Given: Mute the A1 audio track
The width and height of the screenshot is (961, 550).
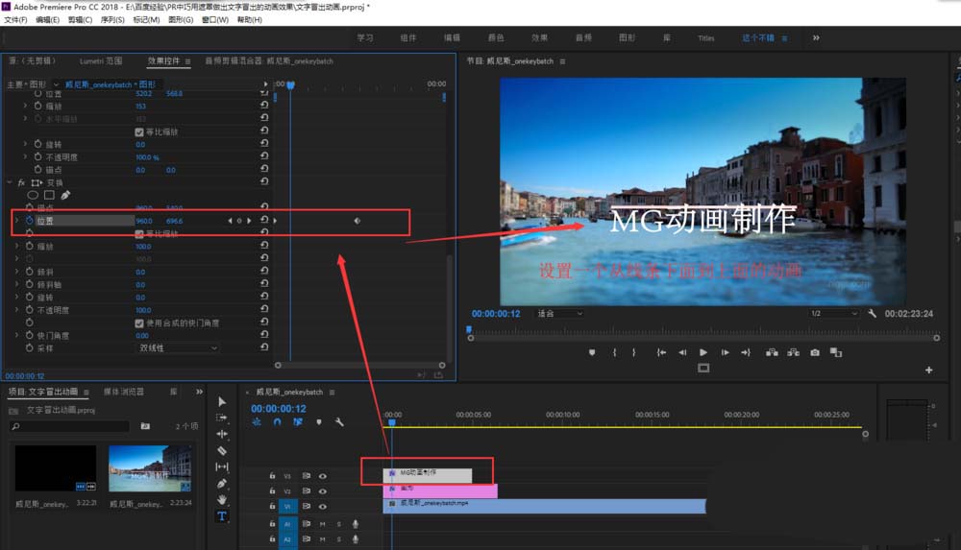Looking at the screenshot, I should point(322,524).
